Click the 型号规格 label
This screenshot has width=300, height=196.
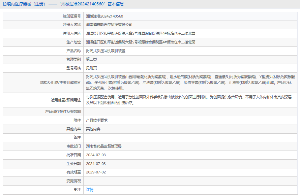[x=74, y=68]
